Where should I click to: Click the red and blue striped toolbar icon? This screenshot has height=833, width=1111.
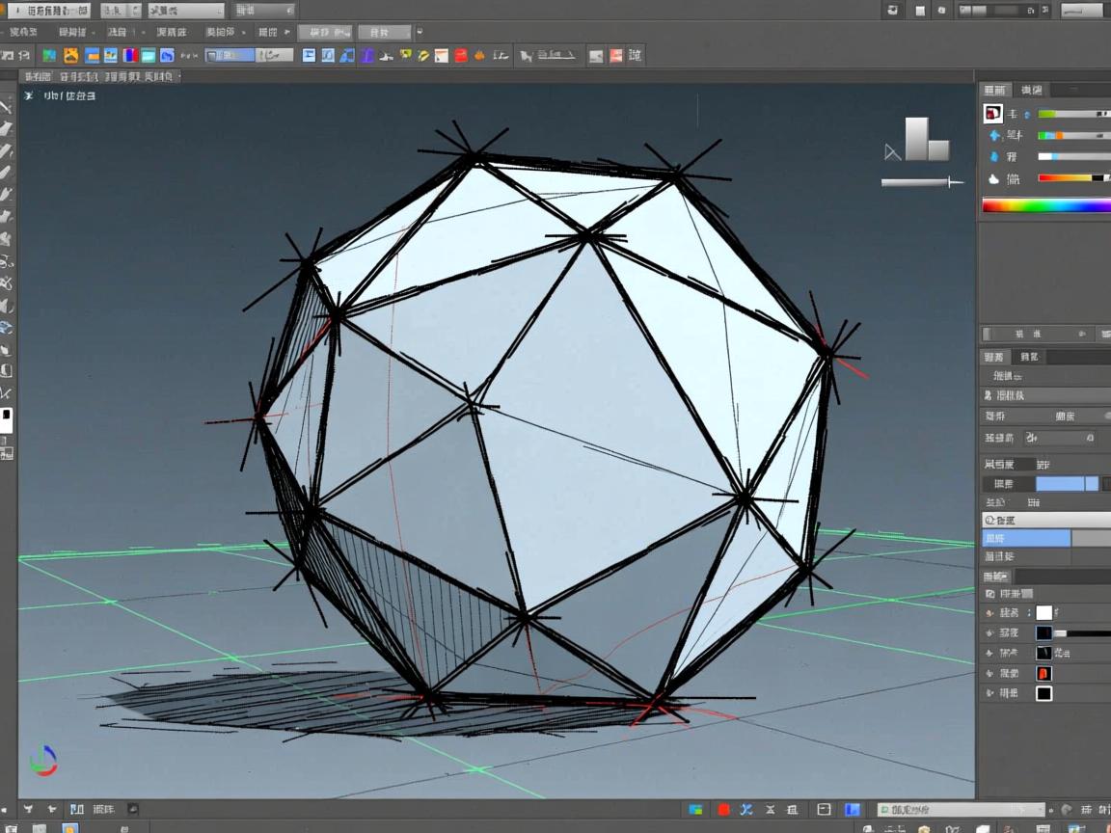coord(130,56)
